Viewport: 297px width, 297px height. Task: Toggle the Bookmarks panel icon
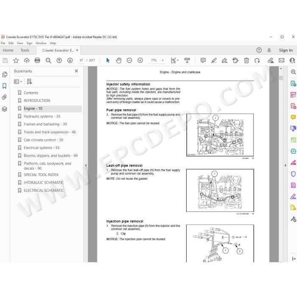click(x=4, y=86)
